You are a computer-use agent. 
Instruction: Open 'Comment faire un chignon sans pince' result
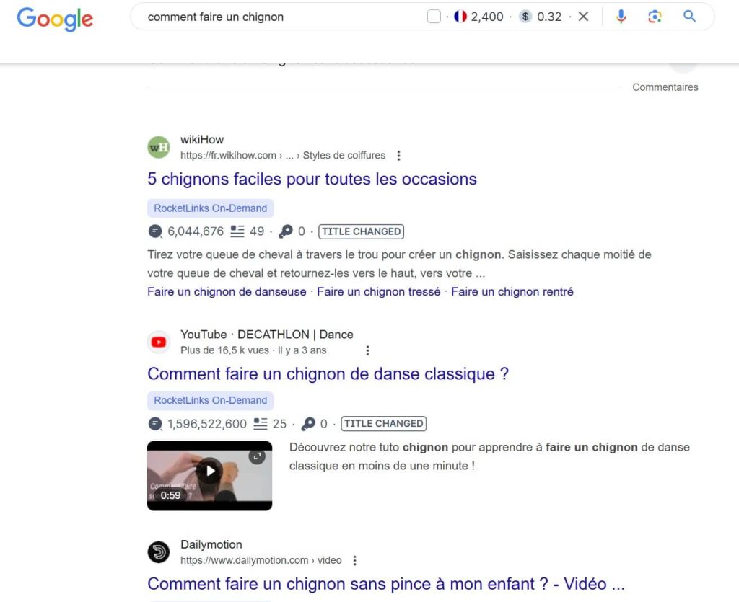coord(386,584)
